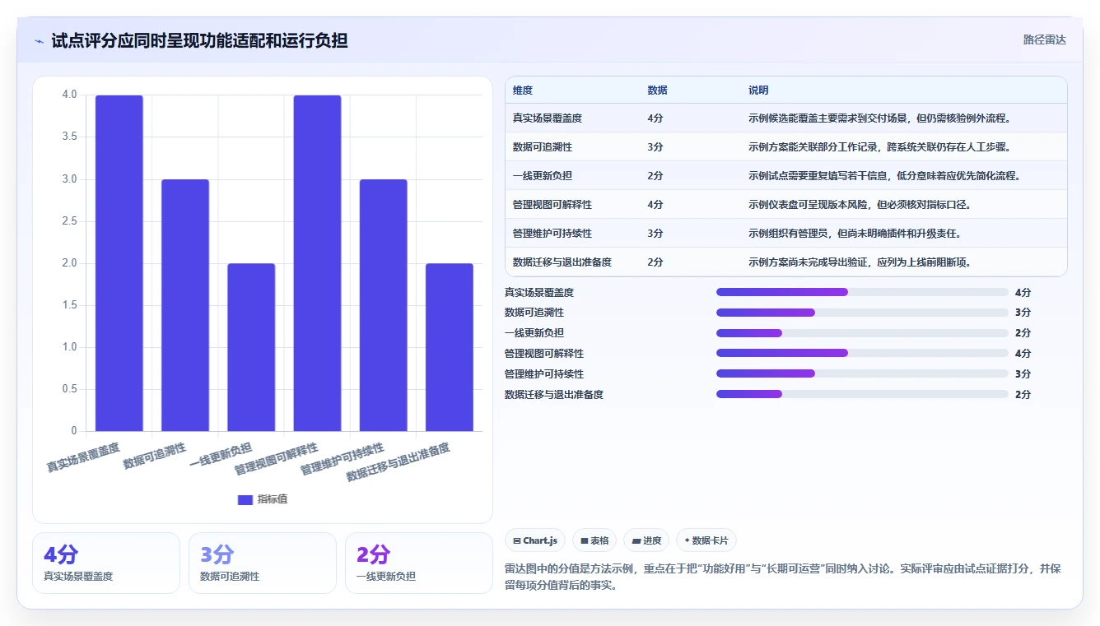Click the description starting 示例组织有管理员
Screen dimensions: 1100x626
855,234
